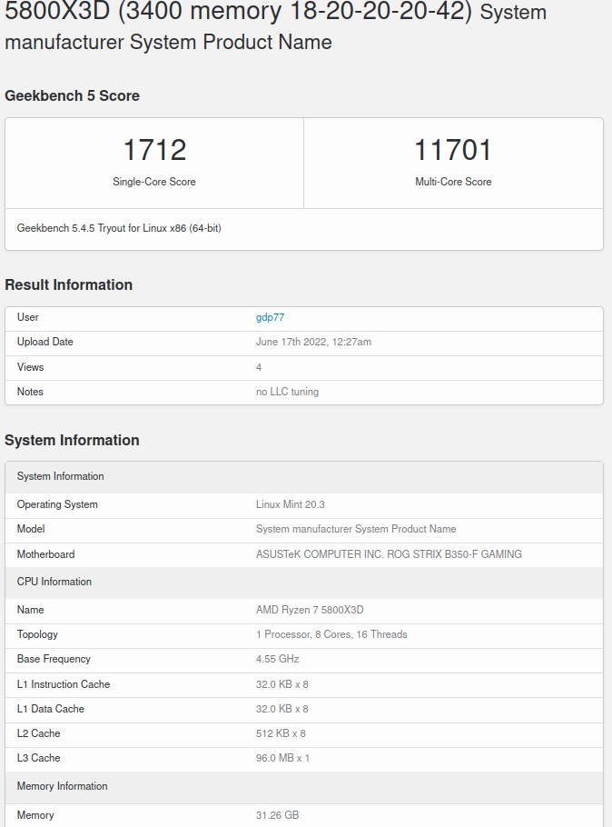612x827 pixels.
Task: Click the 96.0 MB x 1 L3 cache value
Action: (x=282, y=758)
